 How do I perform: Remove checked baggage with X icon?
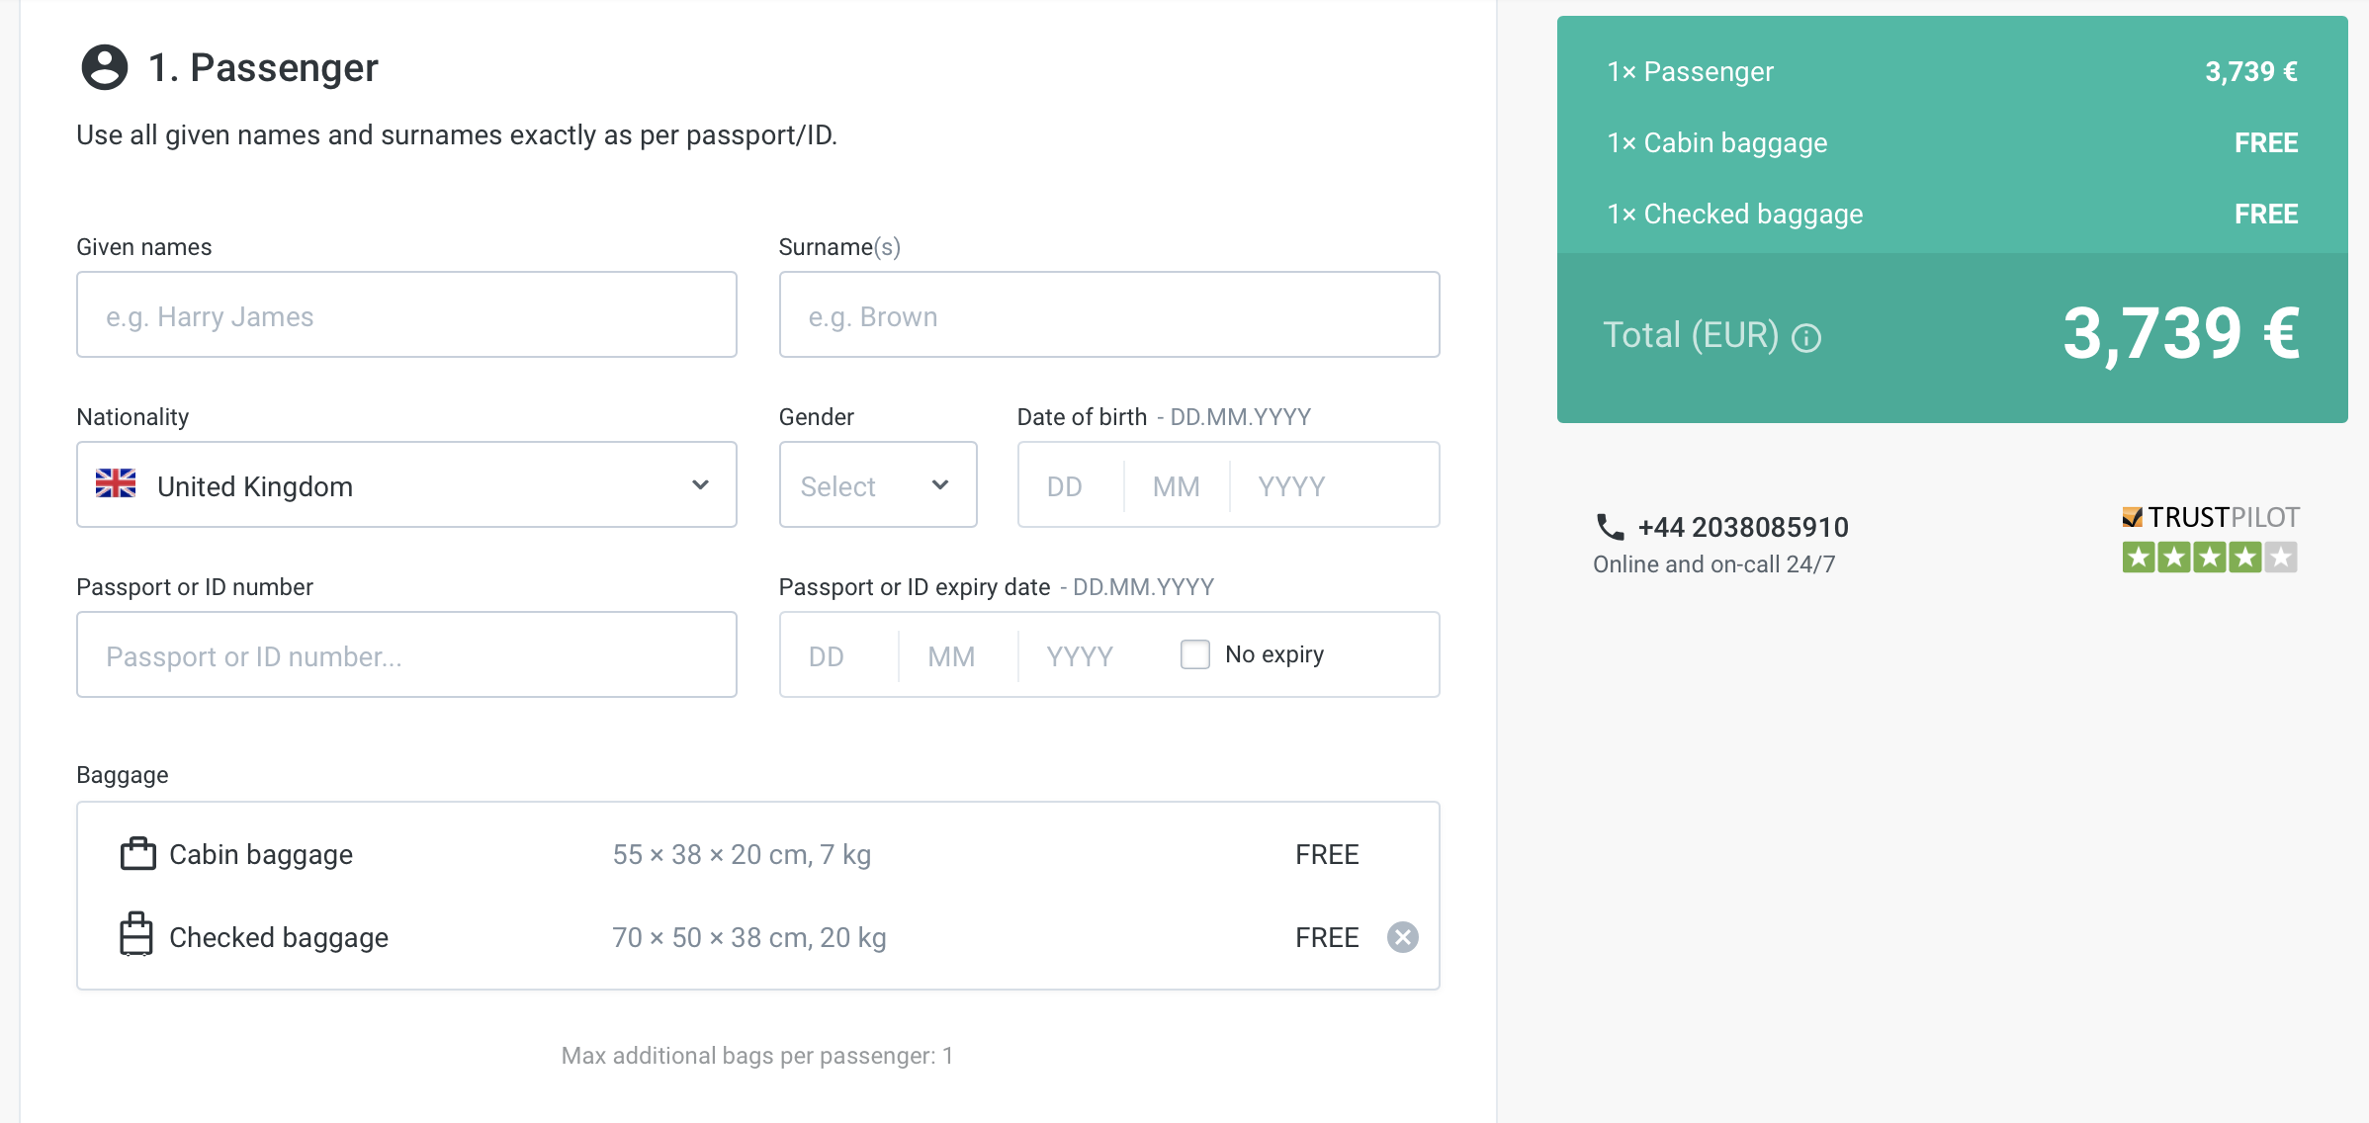tap(1402, 937)
